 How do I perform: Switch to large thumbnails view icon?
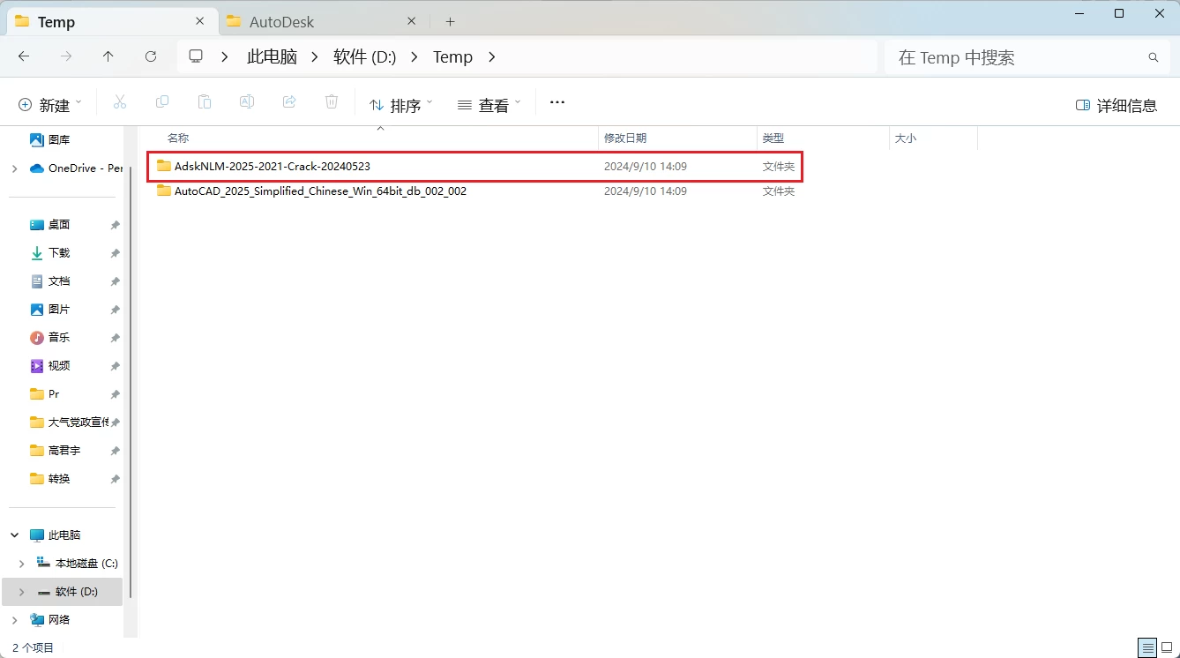(x=1167, y=647)
